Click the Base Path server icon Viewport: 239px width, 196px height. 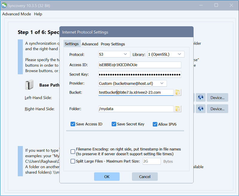point(29,85)
